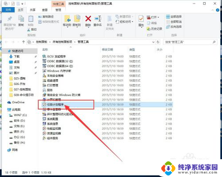Switch to 查看 (View) ribbon tab

point(45,10)
